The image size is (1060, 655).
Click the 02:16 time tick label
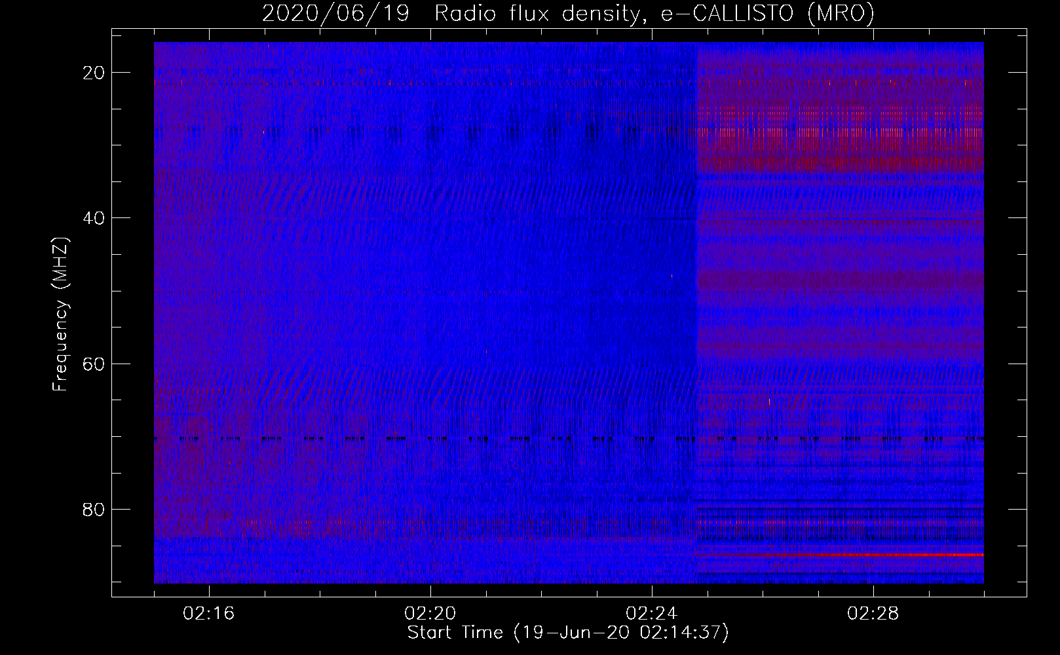pyautogui.click(x=209, y=614)
